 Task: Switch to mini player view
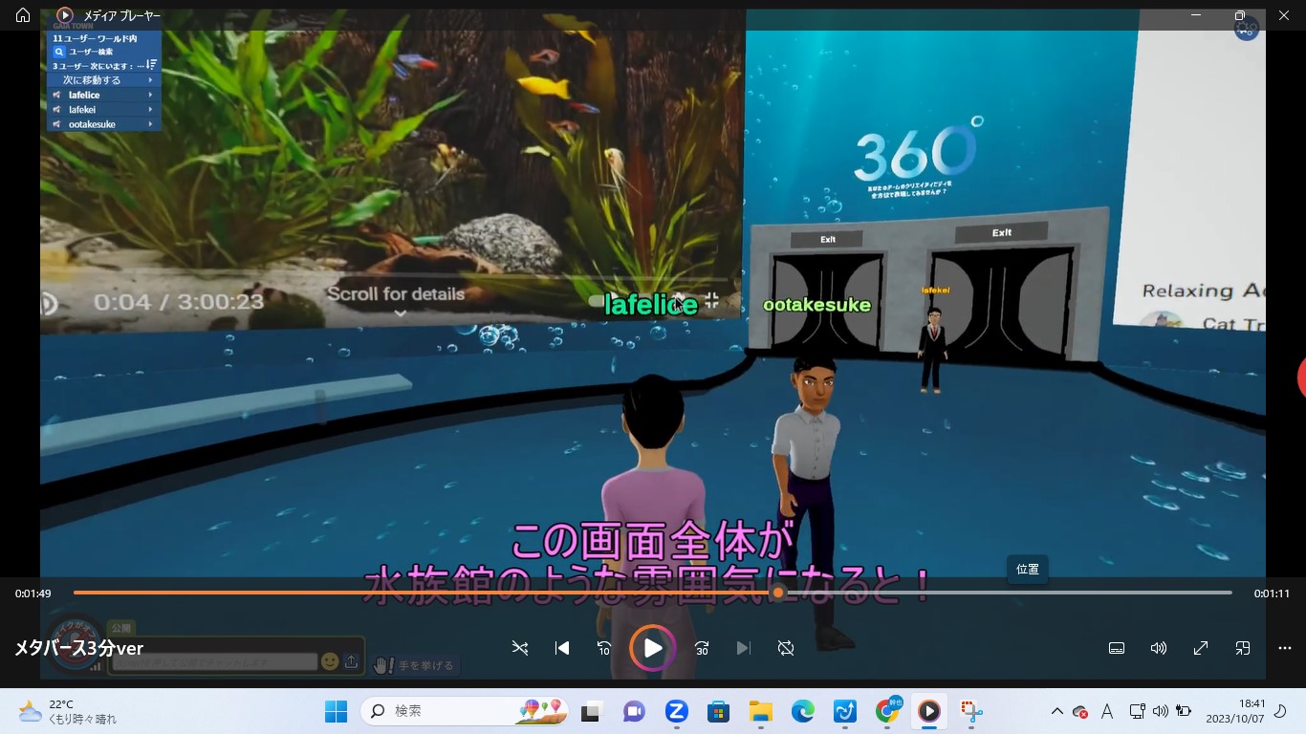point(1243,648)
